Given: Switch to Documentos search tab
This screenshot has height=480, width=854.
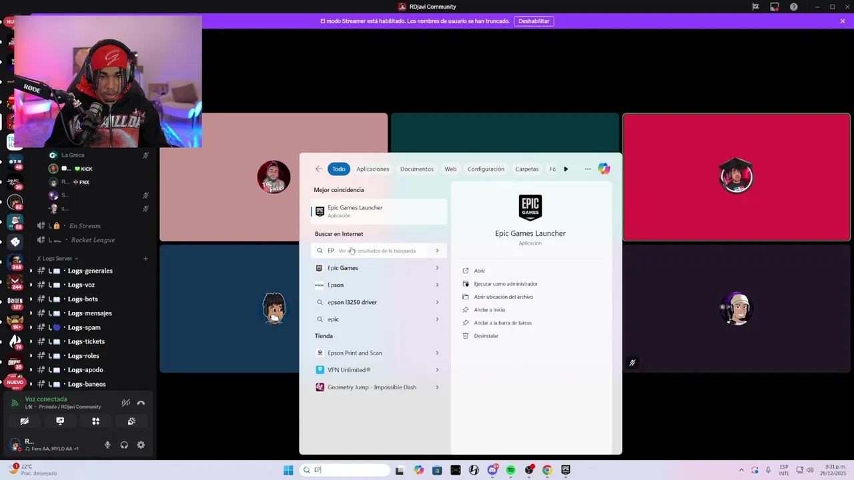Looking at the screenshot, I should coord(417,169).
